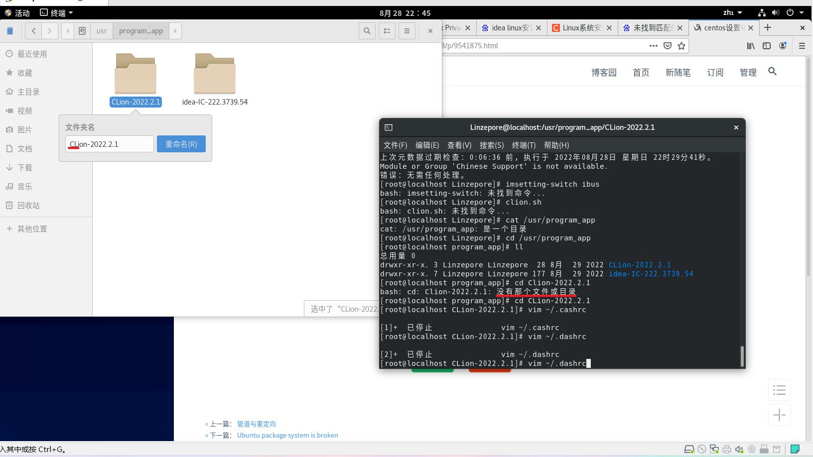Click the 重命名(R) button
This screenshot has width=813, height=457.
click(x=181, y=144)
